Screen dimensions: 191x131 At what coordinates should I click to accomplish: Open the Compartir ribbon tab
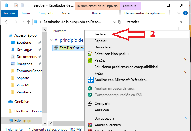(46, 13)
